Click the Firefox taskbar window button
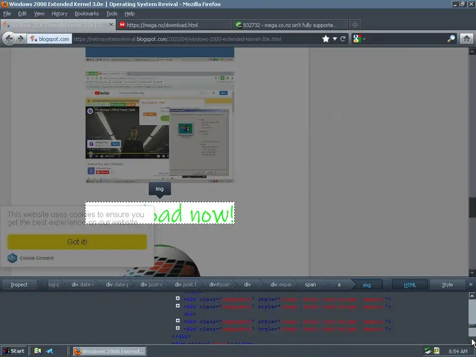 [110, 351]
